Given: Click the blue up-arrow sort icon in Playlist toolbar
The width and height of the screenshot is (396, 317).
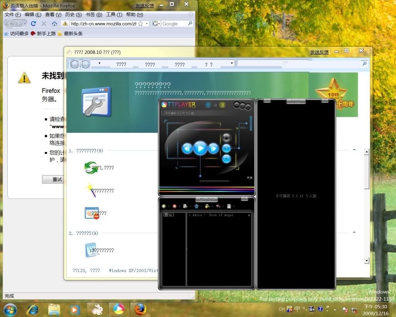Looking at the screenshot, I should pos(196,206).
